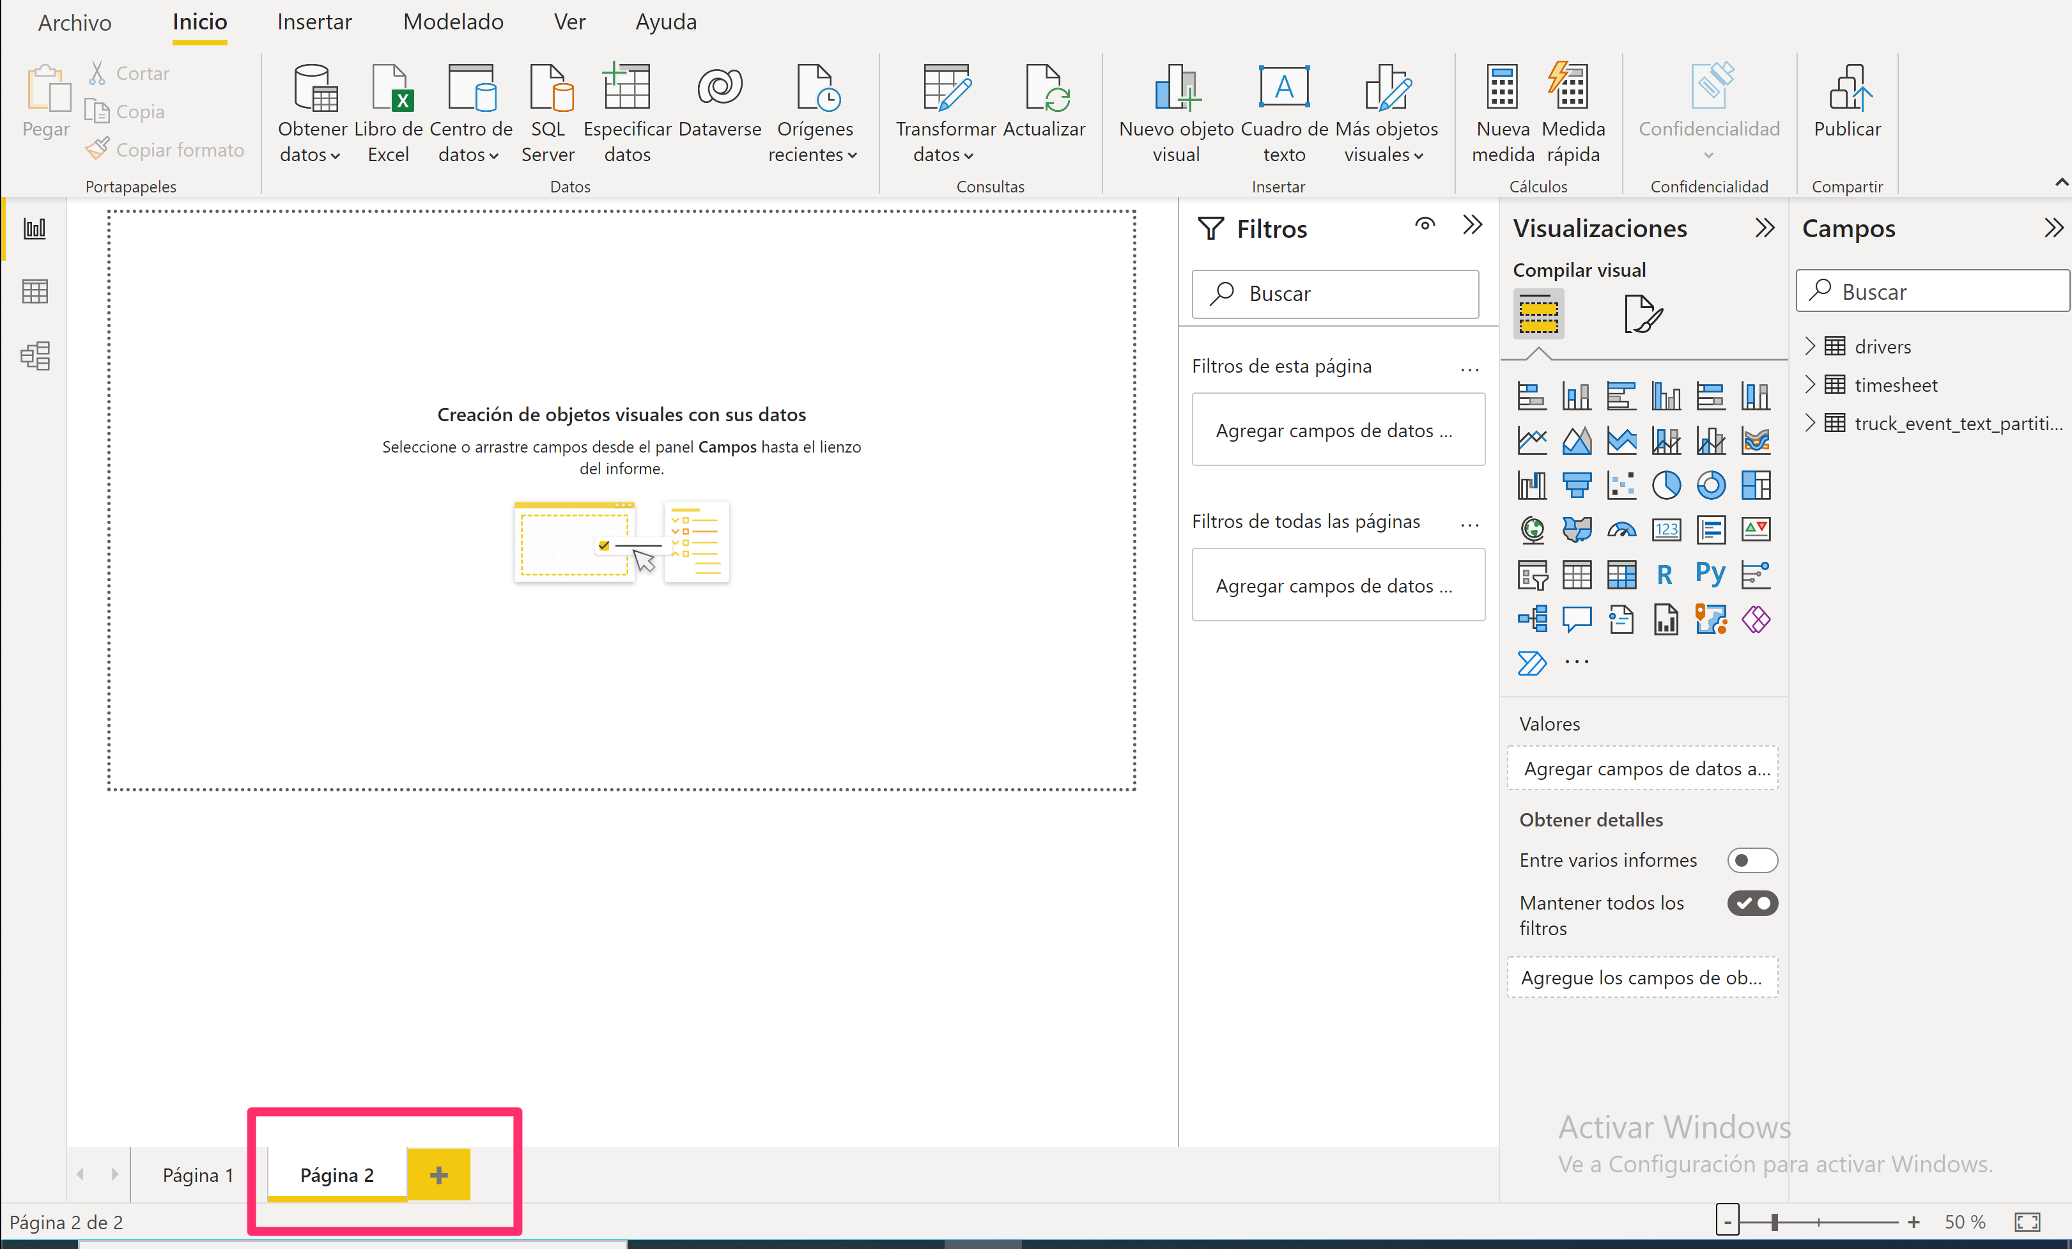
Task: Click zoom in plus button
Action: point(1914,1222)
